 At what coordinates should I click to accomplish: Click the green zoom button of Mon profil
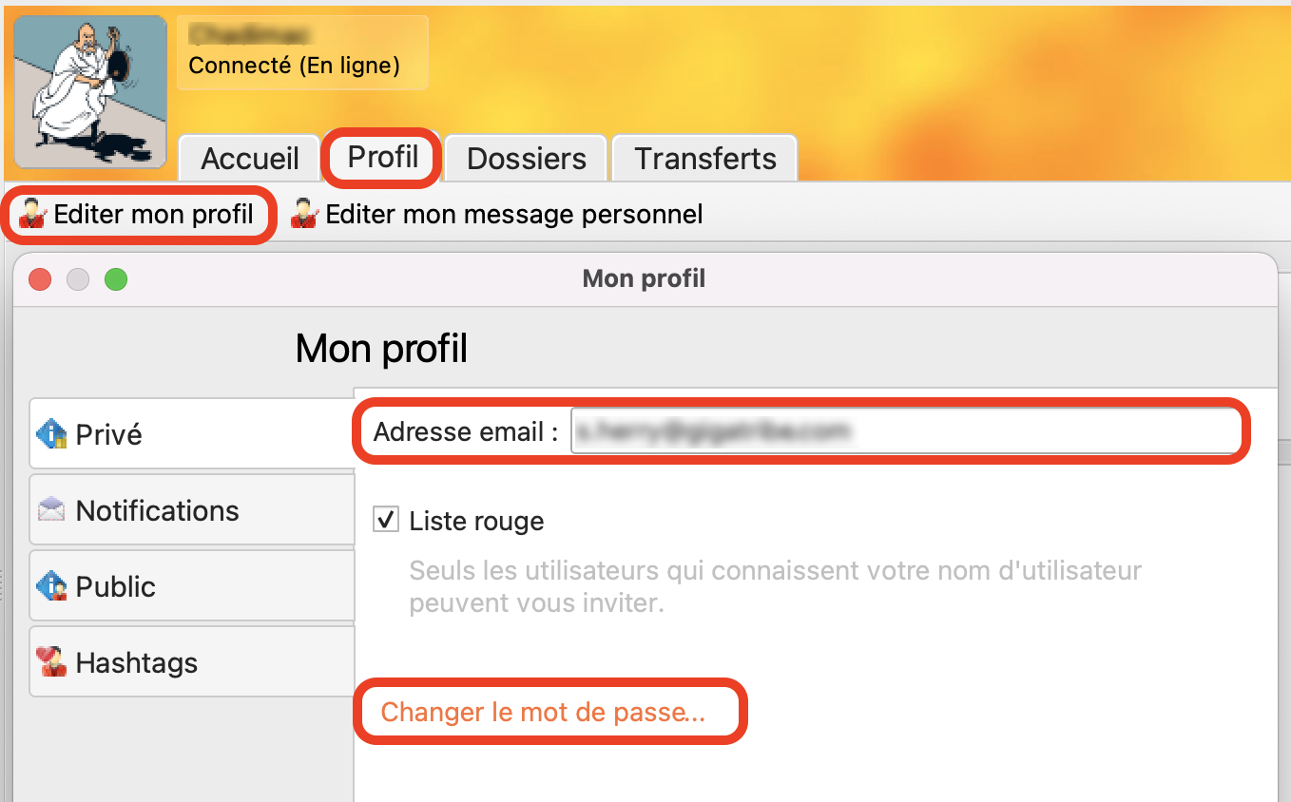(116, 279)
